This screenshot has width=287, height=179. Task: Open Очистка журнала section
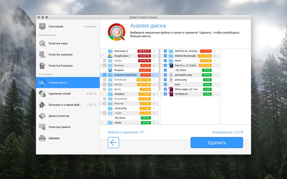tap(68, 55)
